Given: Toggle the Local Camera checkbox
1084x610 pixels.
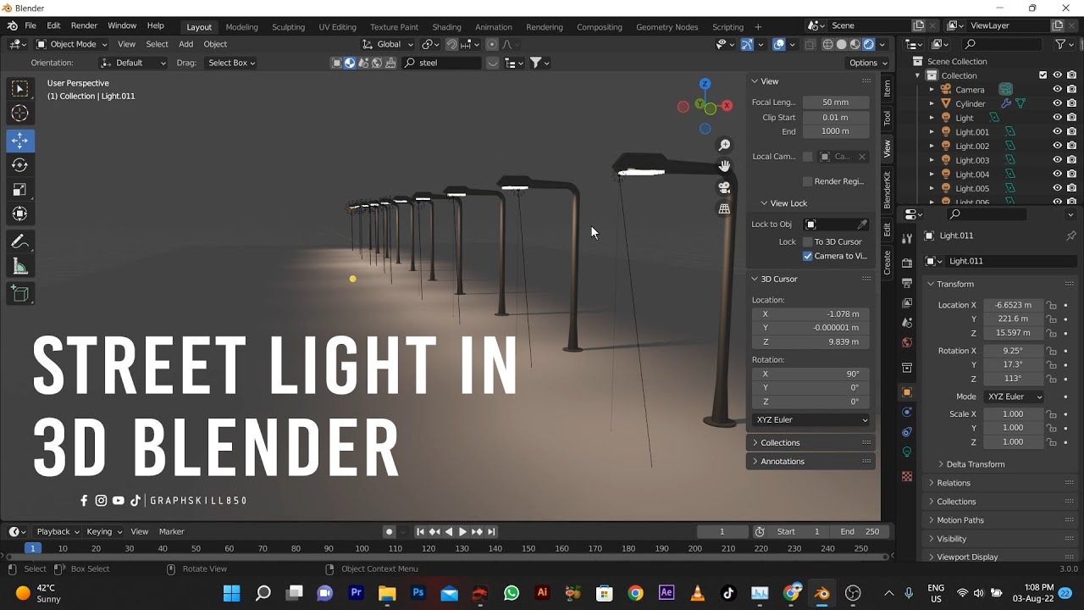Looking at the screenshot, I should coord(807,157).
